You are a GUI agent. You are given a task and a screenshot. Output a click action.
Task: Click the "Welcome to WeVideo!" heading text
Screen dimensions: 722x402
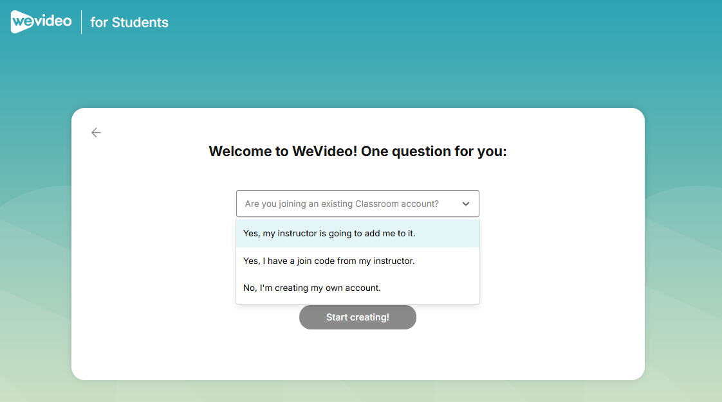pyautogui.click(x=282, y=151)
